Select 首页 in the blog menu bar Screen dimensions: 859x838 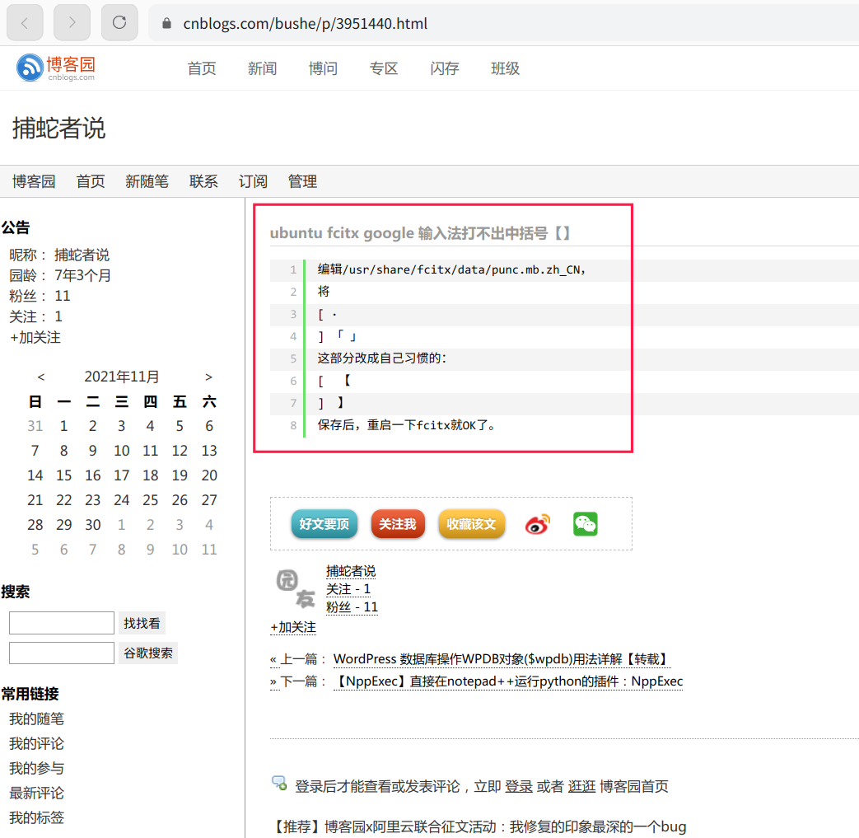coord(91,181)
